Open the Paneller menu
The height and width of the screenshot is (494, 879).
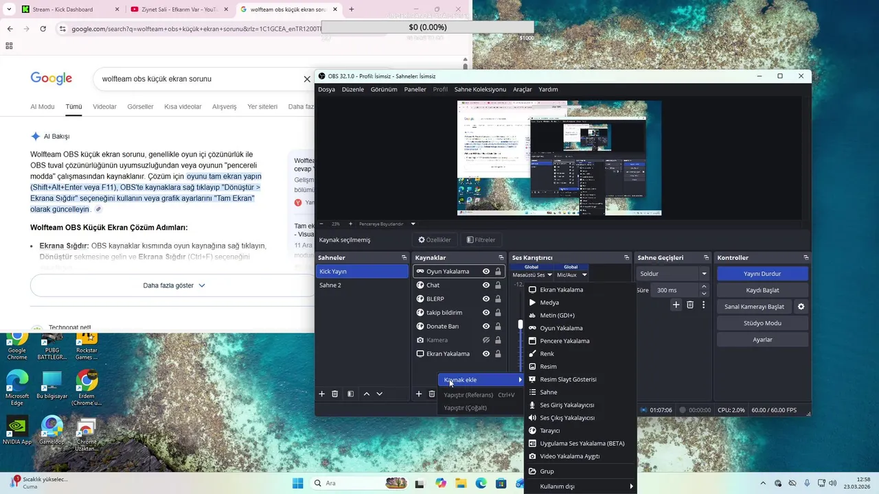[x=415, y=90]
